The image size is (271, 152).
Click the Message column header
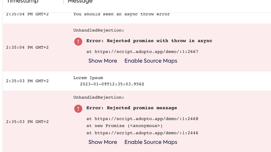(80, 2)
